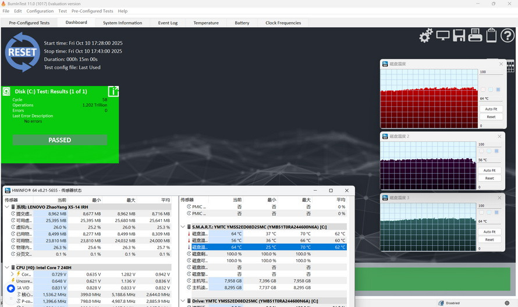
Task: Click the clipboard icon in the dashboard toolbar
Action: point(491,35)
